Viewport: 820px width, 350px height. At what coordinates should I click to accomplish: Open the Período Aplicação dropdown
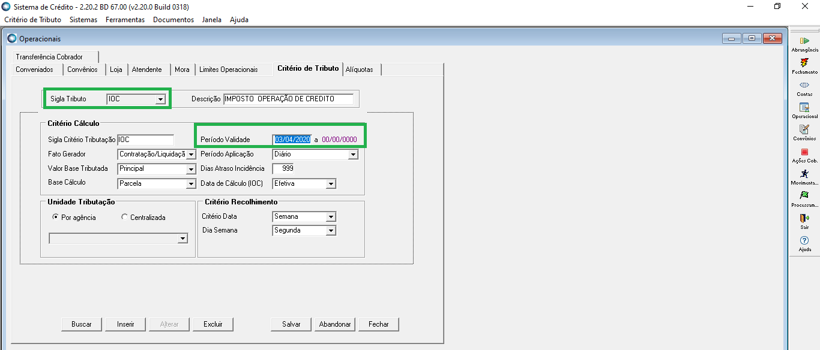click(x=353, y=154)
